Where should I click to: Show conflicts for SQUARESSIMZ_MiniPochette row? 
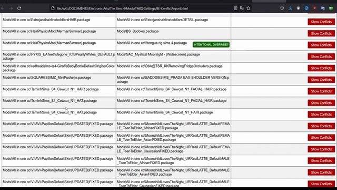321,80
